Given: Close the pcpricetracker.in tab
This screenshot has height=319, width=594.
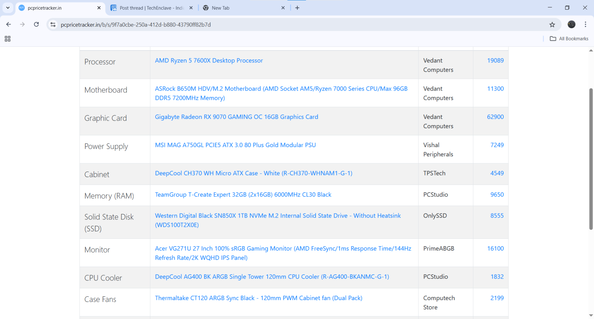Looking at the screenshot, I should click(99, 8).
